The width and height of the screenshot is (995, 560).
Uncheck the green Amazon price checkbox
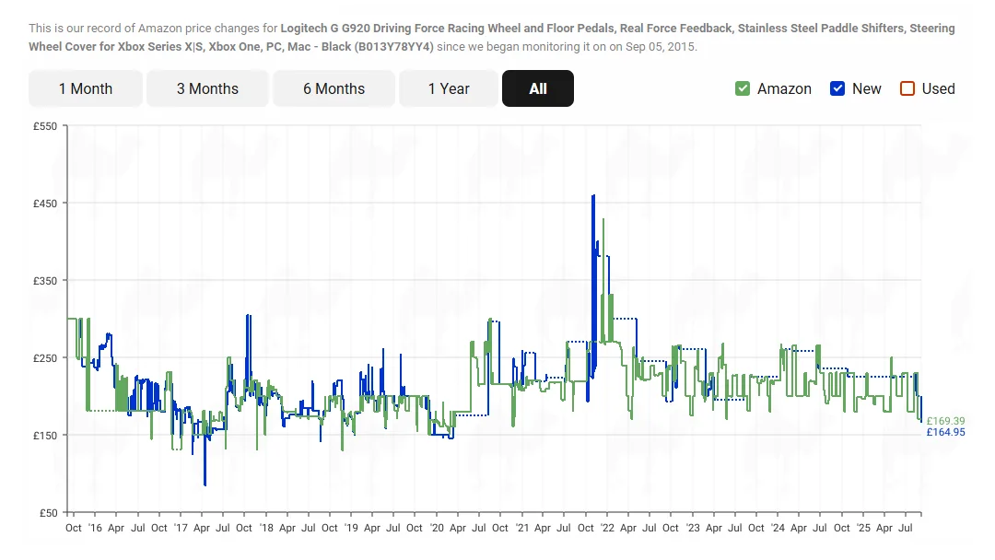point(743,88)
